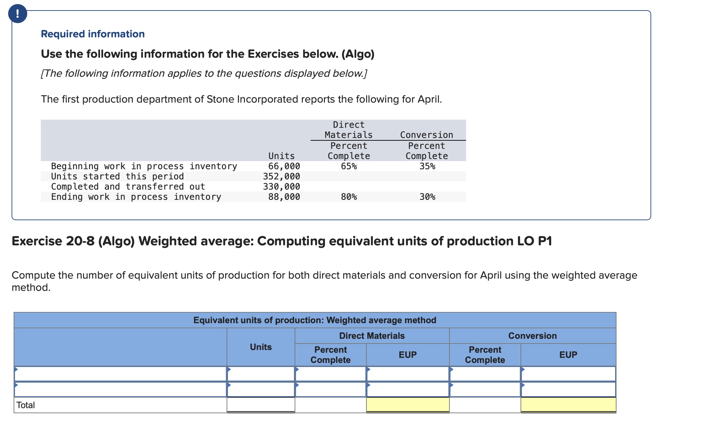
Task: Click second row Conversion Percent Complete cell
Action: coord(485,390)
